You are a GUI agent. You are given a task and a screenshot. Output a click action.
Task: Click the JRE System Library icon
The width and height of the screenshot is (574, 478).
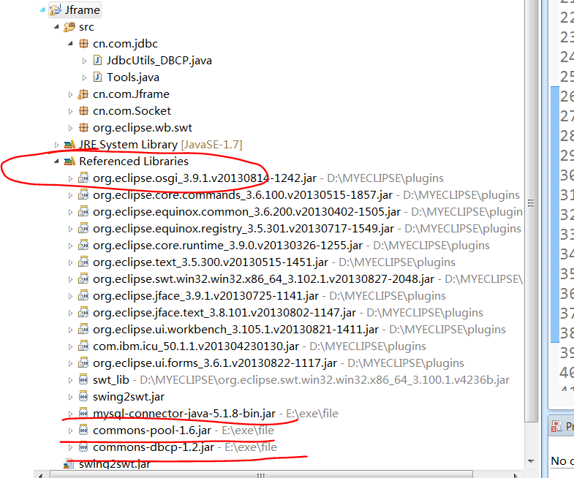coord(69,145)
